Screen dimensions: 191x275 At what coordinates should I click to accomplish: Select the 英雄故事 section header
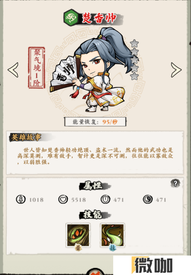coord(26,137)
